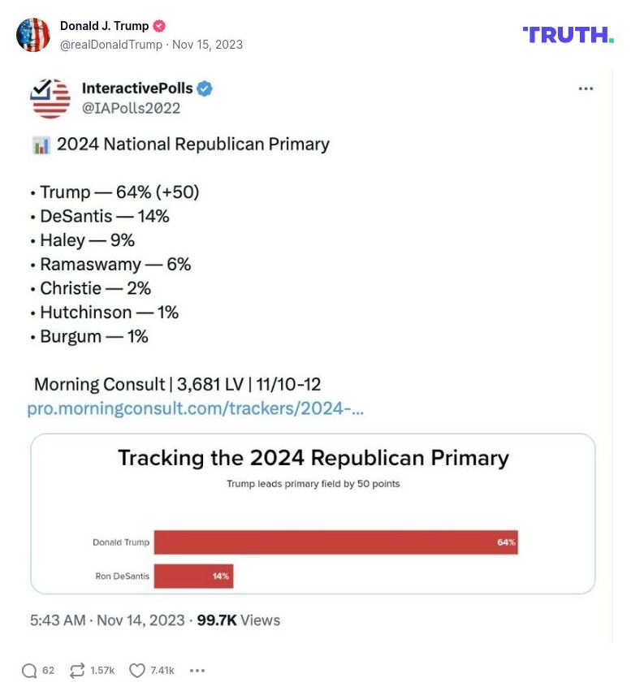This screenshot has width=631, height=695.
Task: Click the 1.57k re-truth count
Action: tap(102, 671)
